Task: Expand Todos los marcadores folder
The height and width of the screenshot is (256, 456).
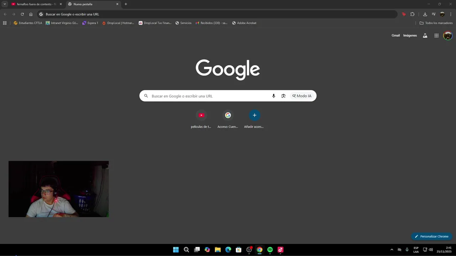Action: (436, 23)
